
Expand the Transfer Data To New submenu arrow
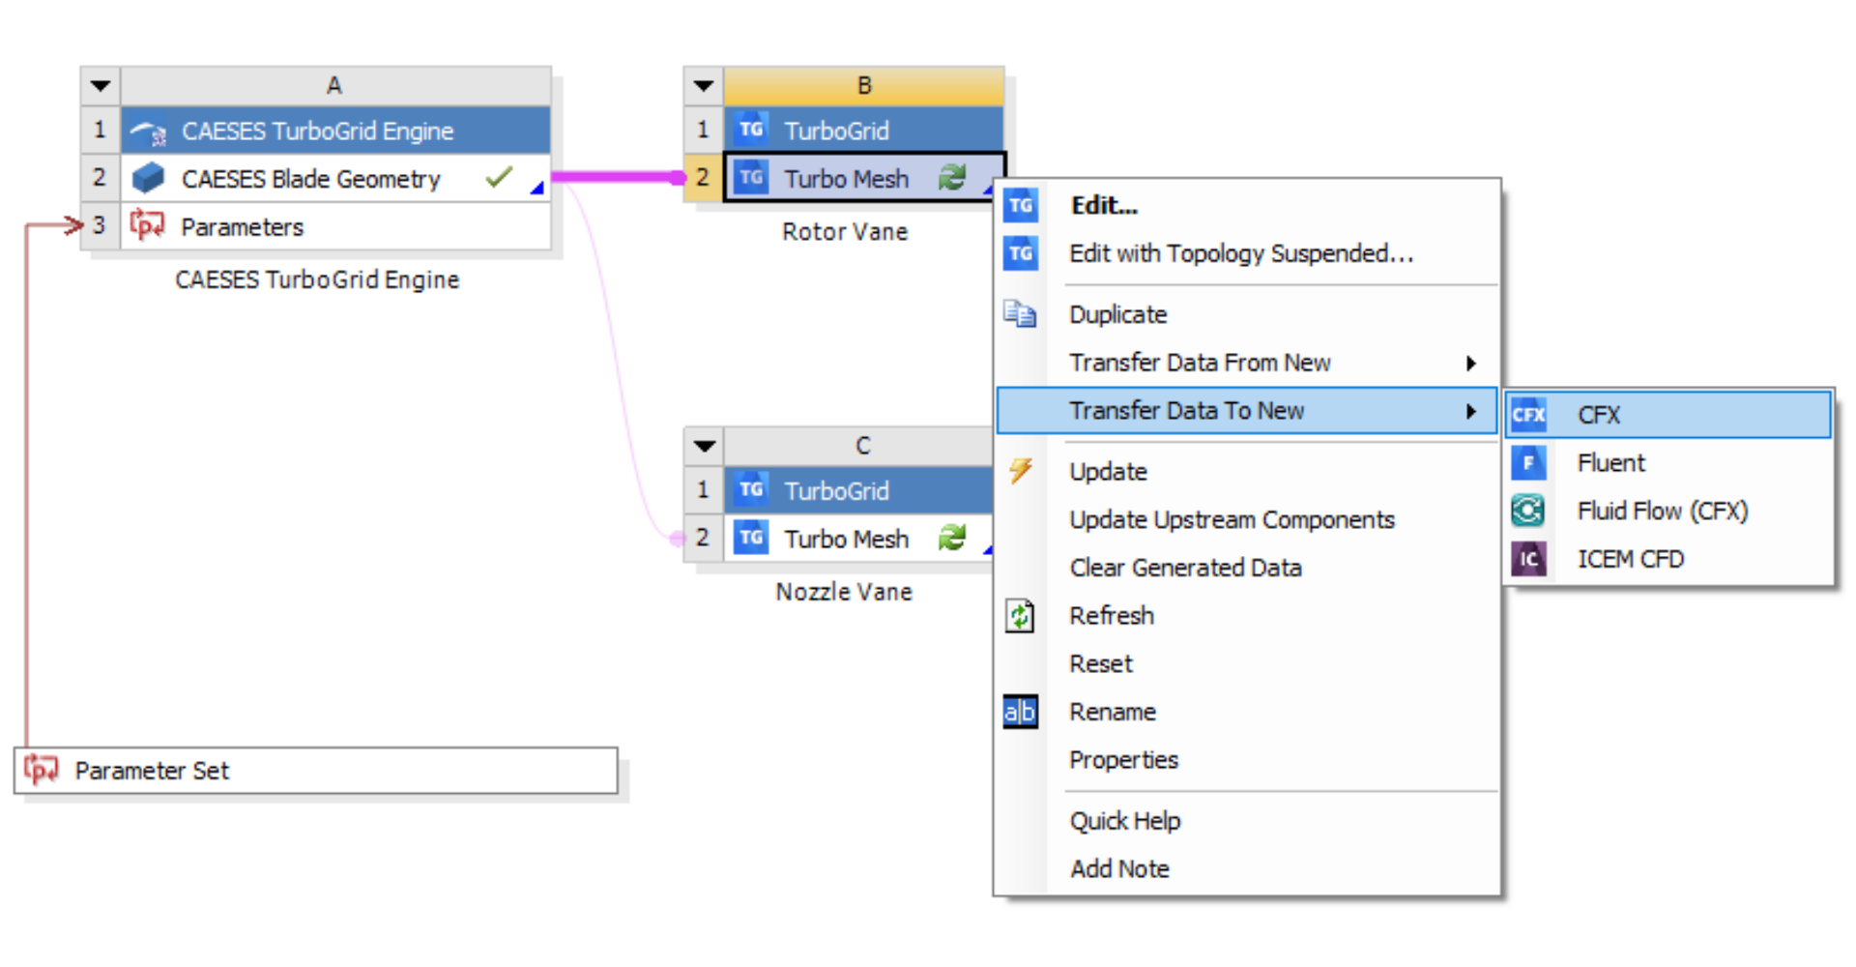coord(1471,411)
